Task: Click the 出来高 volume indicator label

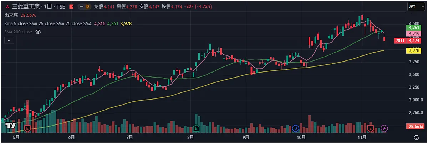Action: 11,15
